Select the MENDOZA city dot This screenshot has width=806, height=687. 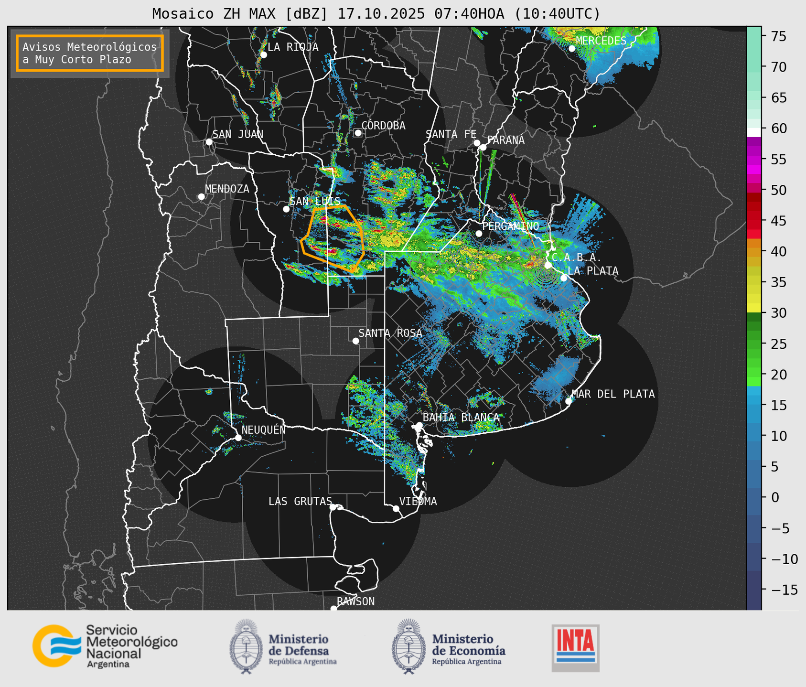tap(201, 197)
